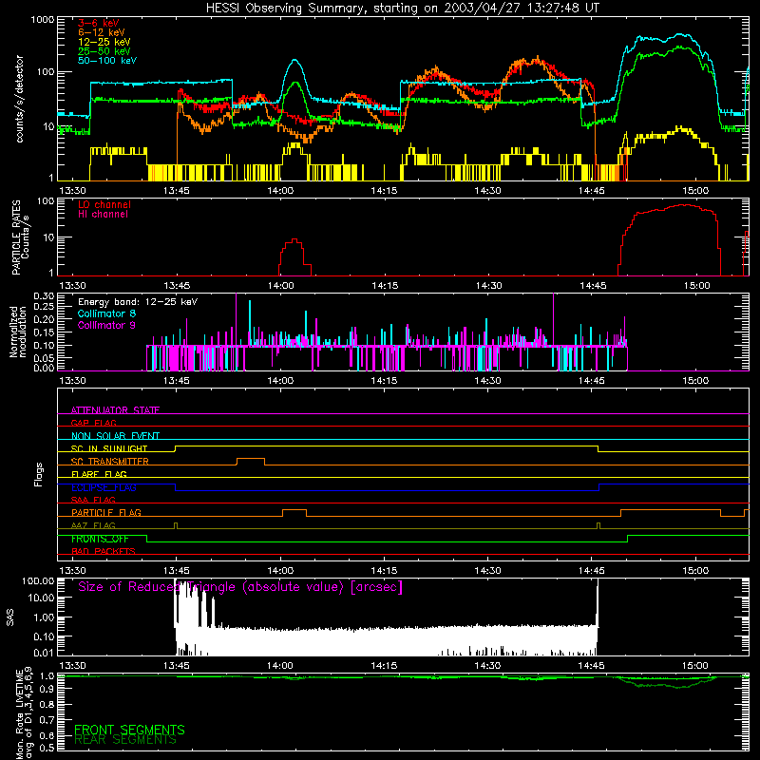
Task: Select the FRONT SEGMENTS legend label
Action: click(129, 730)
